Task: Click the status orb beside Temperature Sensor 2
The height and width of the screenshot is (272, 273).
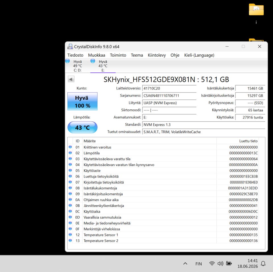Action: coord(70,240)
